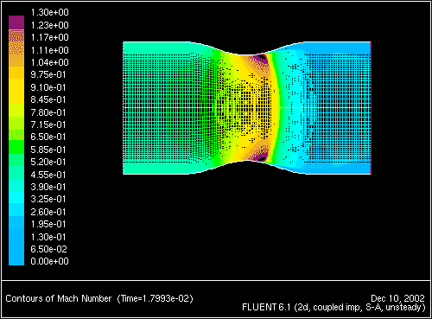Screen dimensions: 432x319
Task: Click the upper purple high-Mach pocket in the nozzle
Action: tap(261, 59)
